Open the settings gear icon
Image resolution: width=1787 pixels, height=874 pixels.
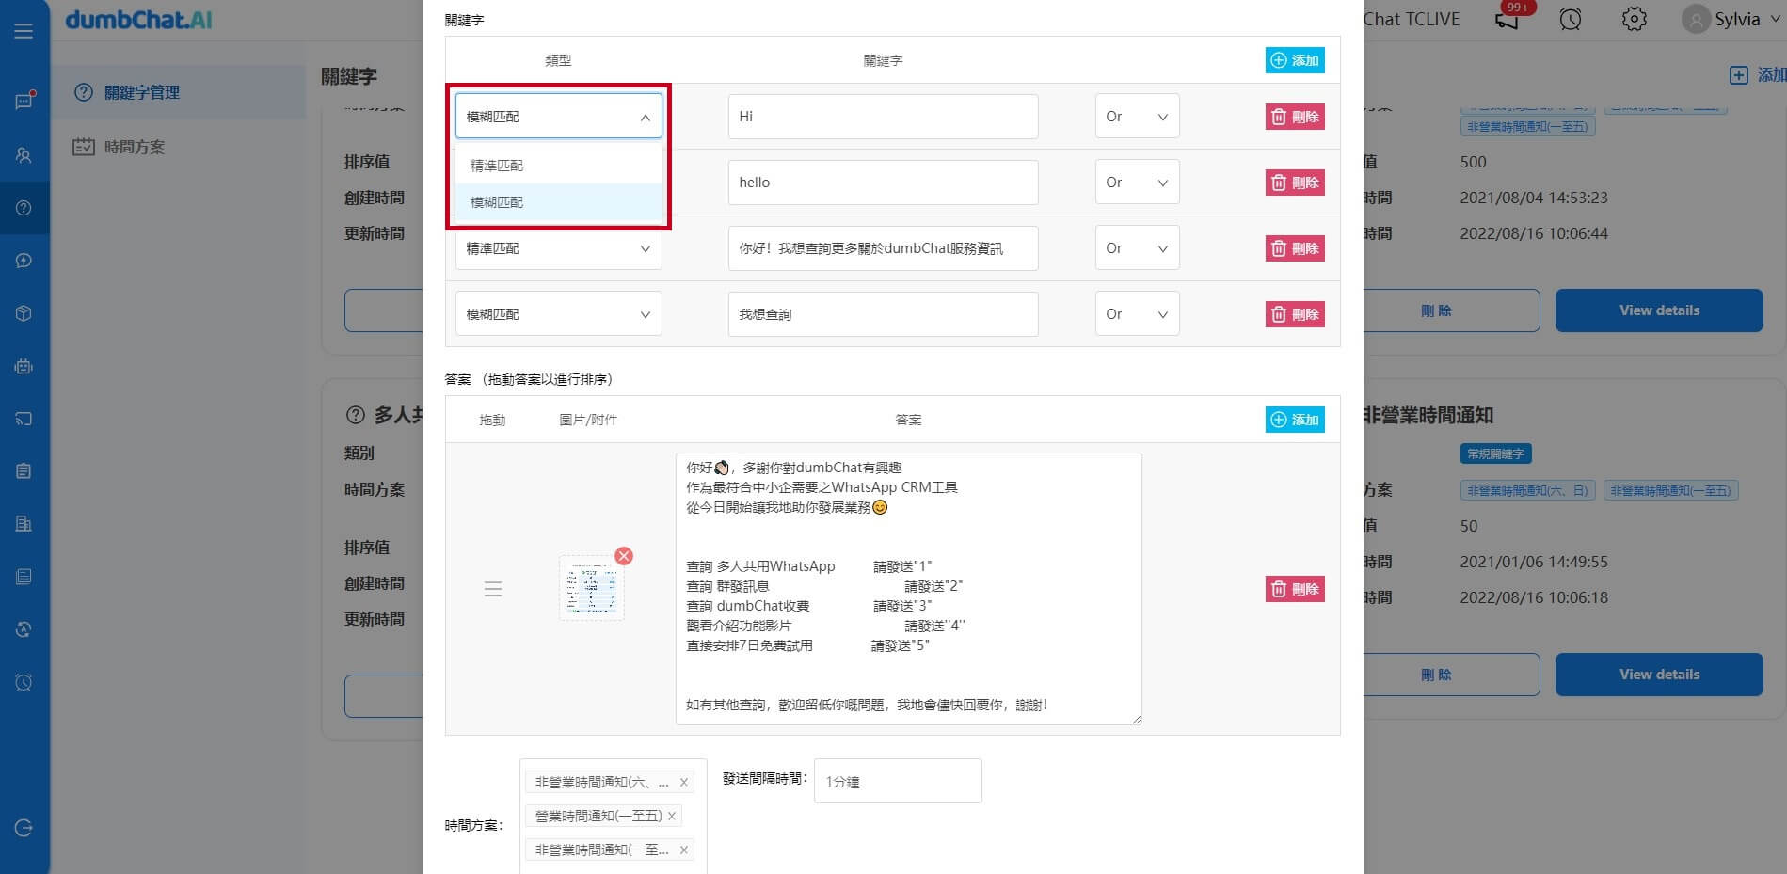click(x=1634, y=19)
